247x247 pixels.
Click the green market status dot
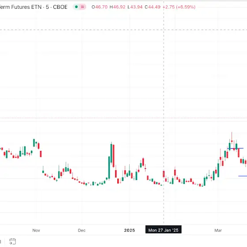pyautogui.click(x=76, y=7)
